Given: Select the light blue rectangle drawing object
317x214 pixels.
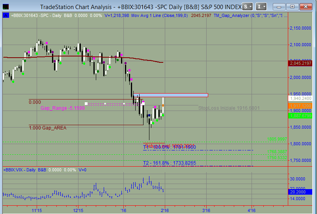Looking at the screenshot, I should (x=171, y=95).
